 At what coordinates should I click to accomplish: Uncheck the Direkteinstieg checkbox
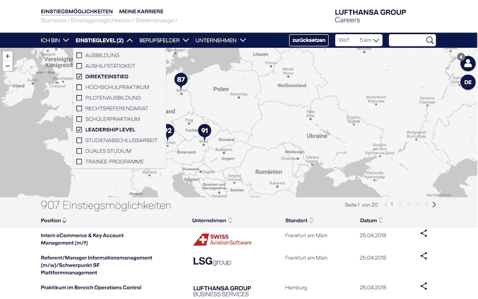tap(80, 76)
